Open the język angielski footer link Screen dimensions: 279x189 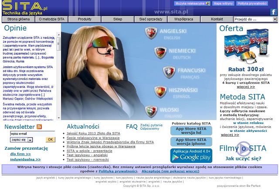(x=45, y=178)
